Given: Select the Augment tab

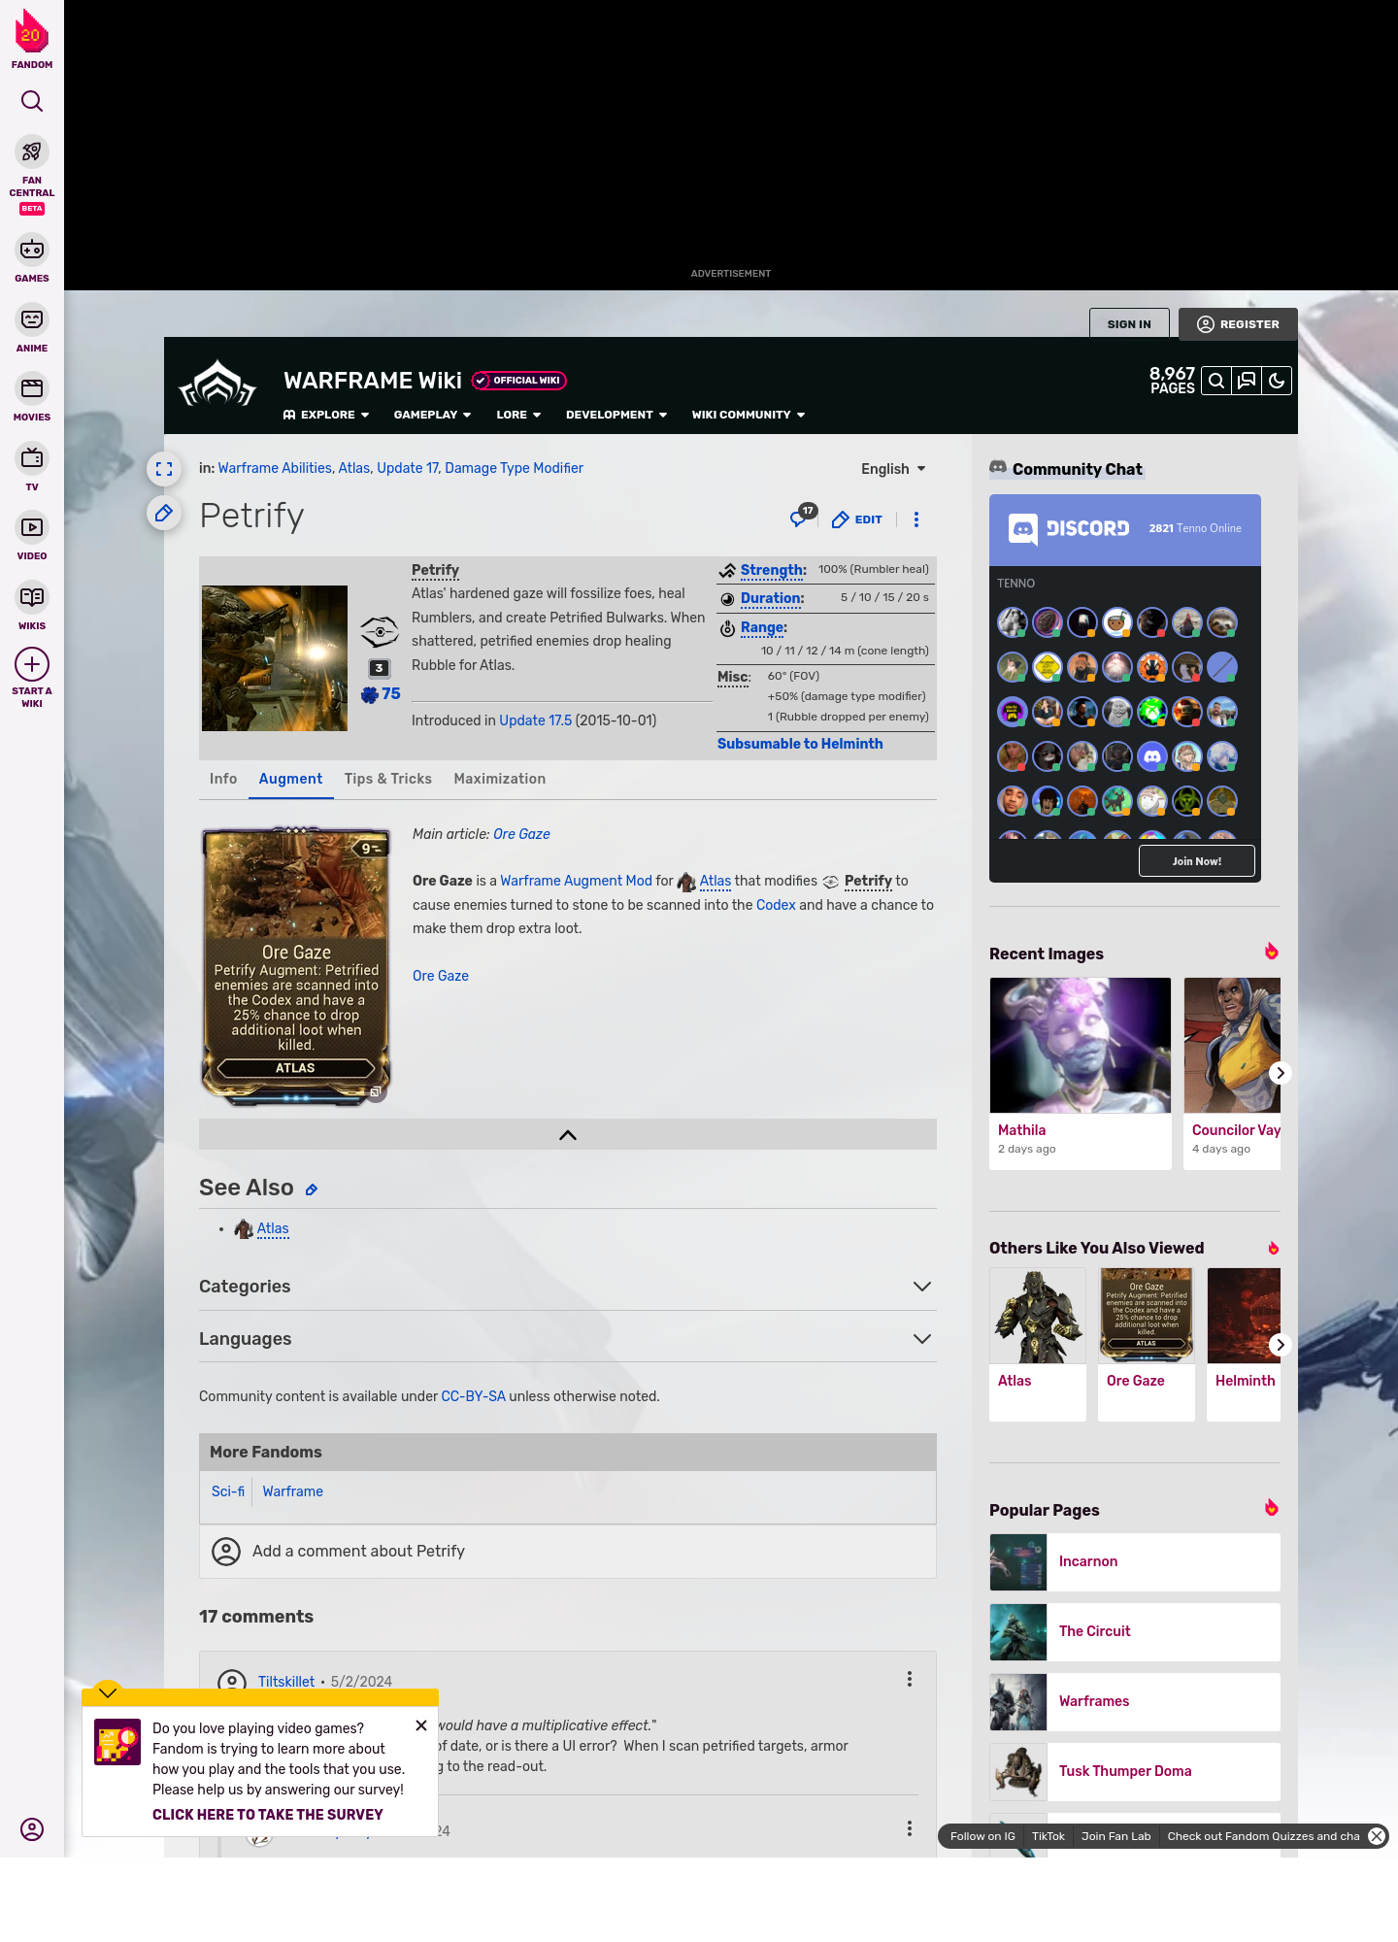Looking at the screenshot, I should point(290,779).
